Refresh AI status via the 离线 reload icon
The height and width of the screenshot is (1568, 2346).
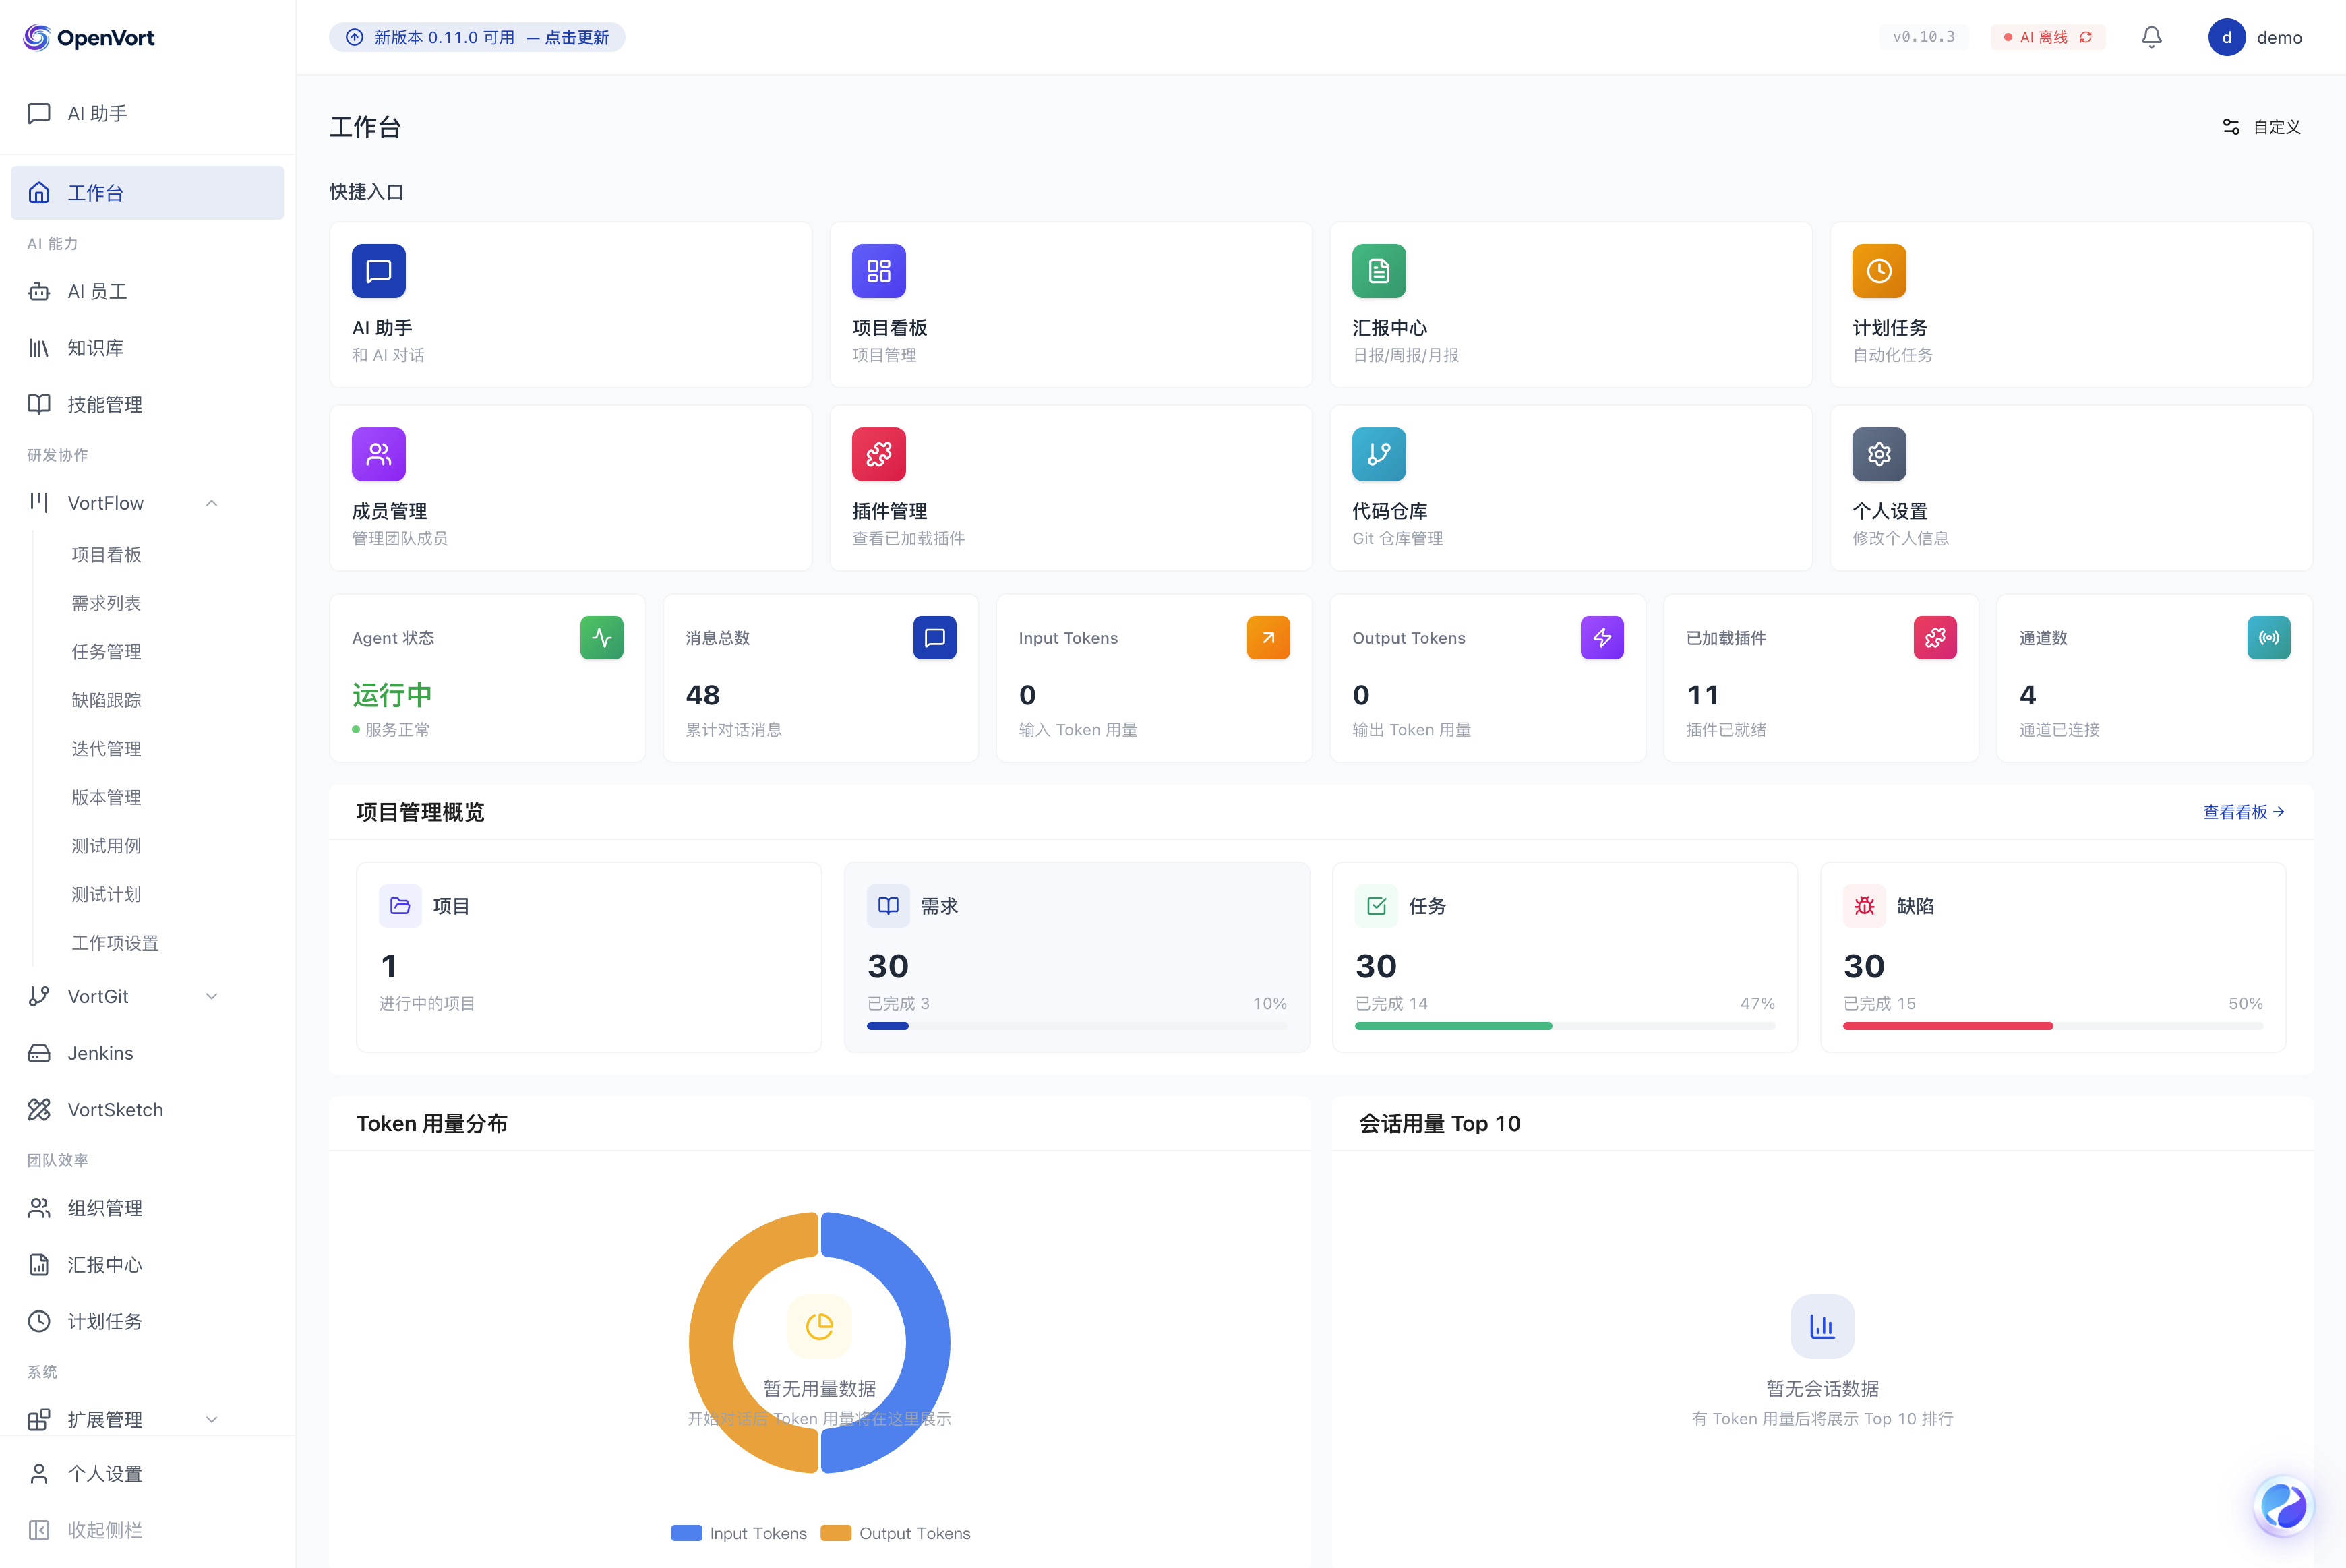(2086, 37)
